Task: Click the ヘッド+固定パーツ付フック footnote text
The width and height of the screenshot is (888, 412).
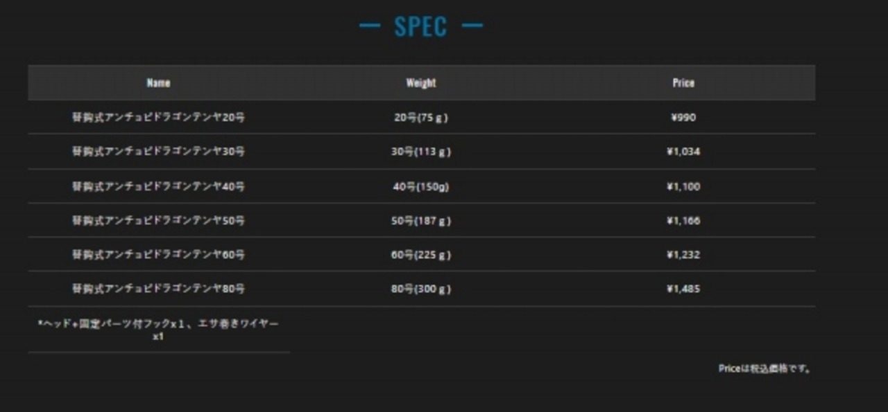Action: 158,330
